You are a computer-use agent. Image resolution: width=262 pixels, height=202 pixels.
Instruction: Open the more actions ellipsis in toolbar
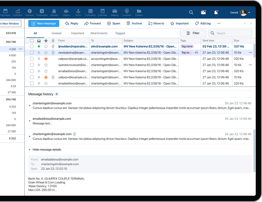(219, 23)
